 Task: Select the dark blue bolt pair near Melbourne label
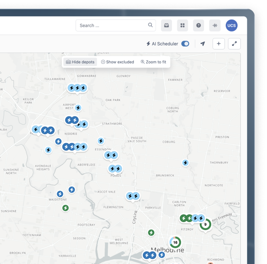click(x=150, y=256)
